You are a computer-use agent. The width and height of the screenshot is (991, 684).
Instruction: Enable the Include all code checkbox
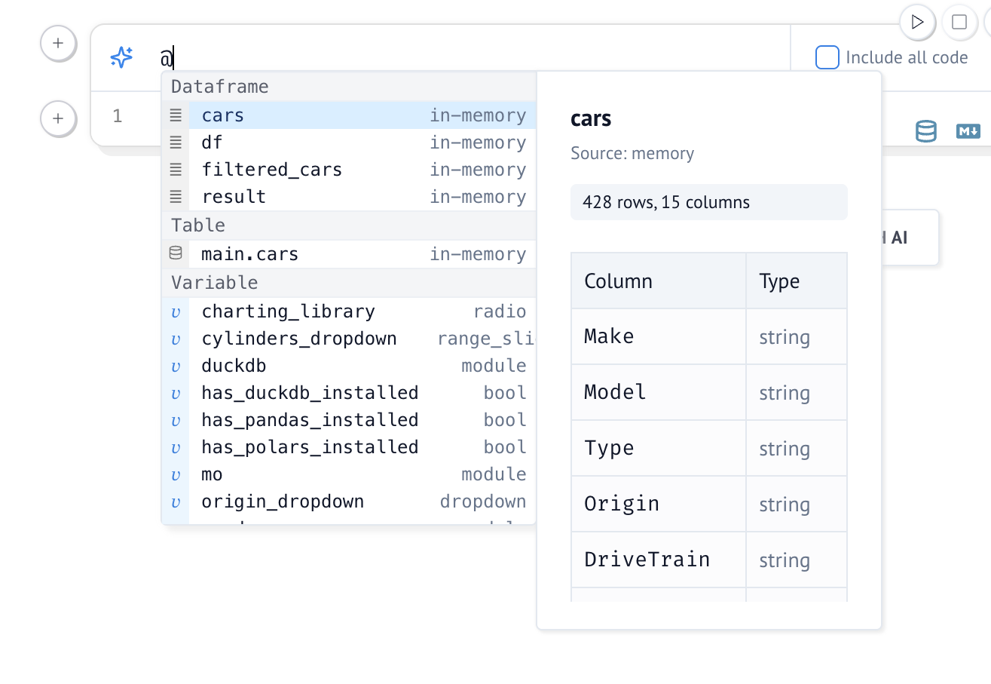click(827, 57)
